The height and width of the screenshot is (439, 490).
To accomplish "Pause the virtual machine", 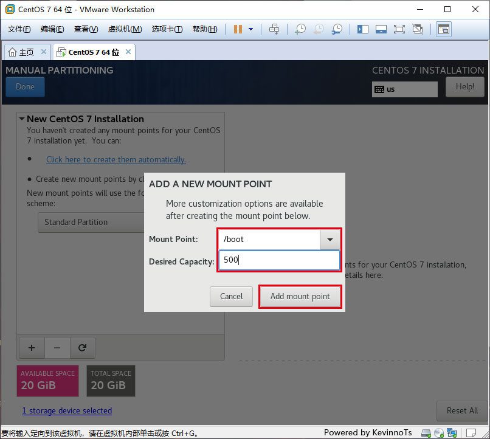I will 238,29.
